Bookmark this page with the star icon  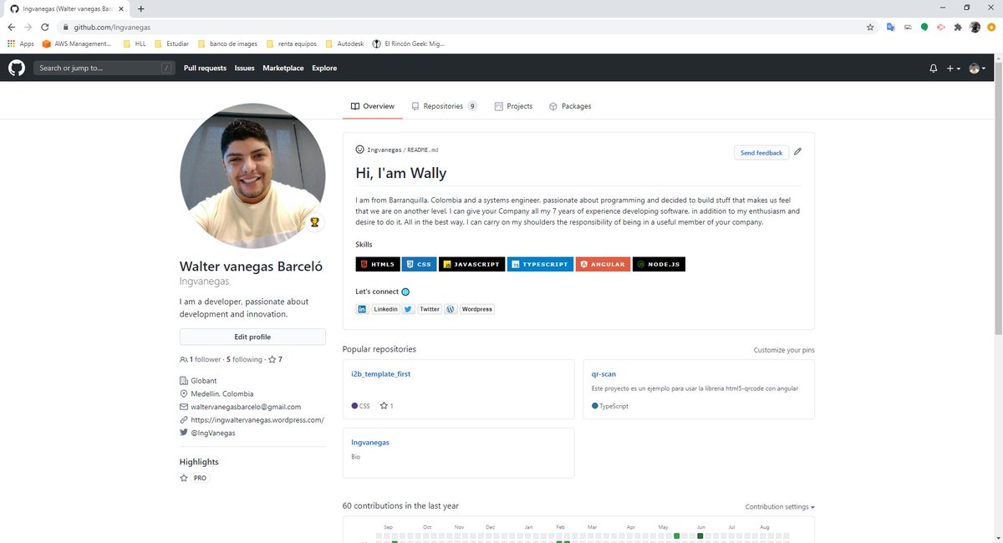tap(870, 27)
